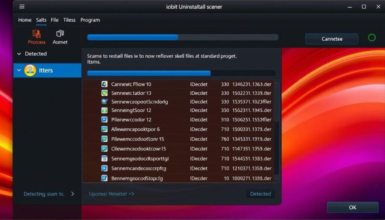
Task: Click file value 1147351.1358.der
Action: tap(252, 149)
